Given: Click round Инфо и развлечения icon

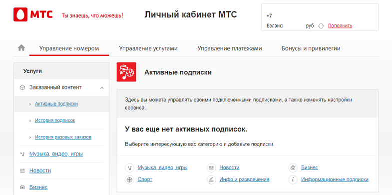Looking at the screenshot, I should click(x=211, y=179).
